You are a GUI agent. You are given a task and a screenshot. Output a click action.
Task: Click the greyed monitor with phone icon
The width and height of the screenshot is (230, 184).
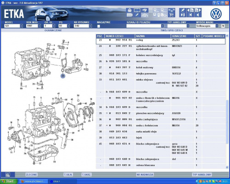click(x=156, y=15)
